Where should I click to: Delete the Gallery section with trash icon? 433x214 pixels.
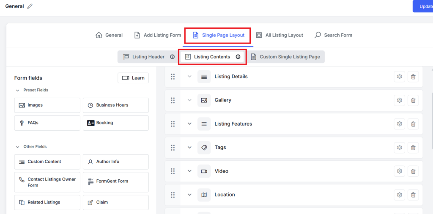(413, 100)
